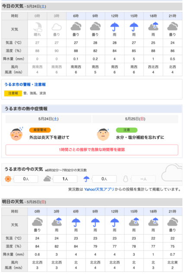Click today's 12時 rain umbrella icon
This screenshot has height=277, width=185.
[x=115, y=27]
